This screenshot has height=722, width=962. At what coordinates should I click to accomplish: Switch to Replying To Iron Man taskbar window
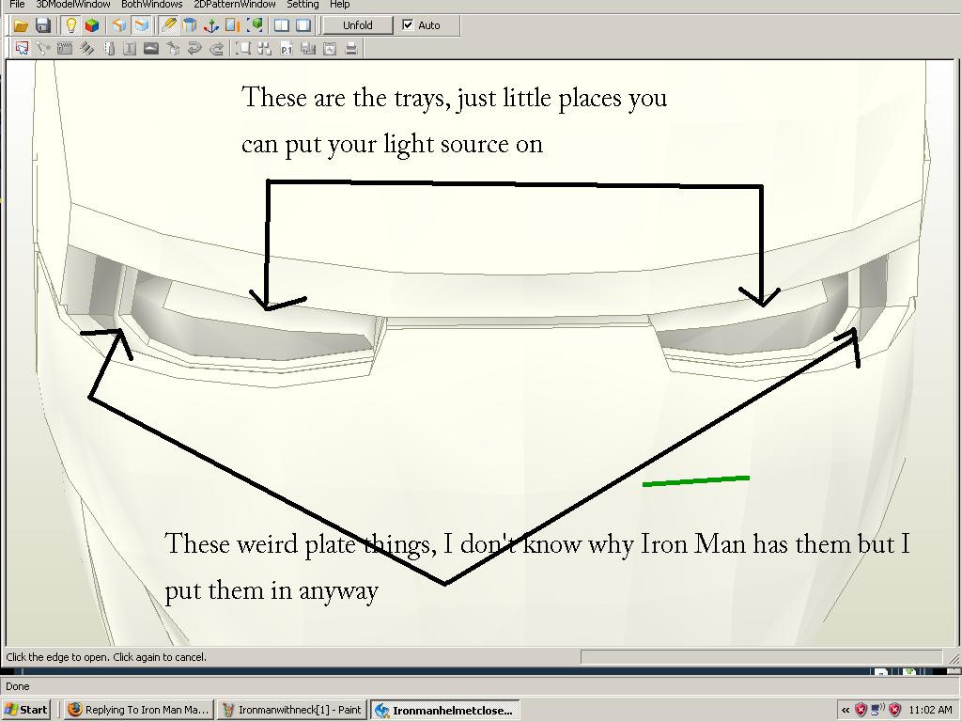139,710
